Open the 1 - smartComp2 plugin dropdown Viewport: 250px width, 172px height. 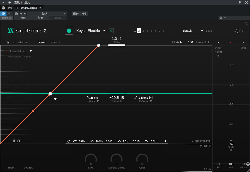(40, 8)
